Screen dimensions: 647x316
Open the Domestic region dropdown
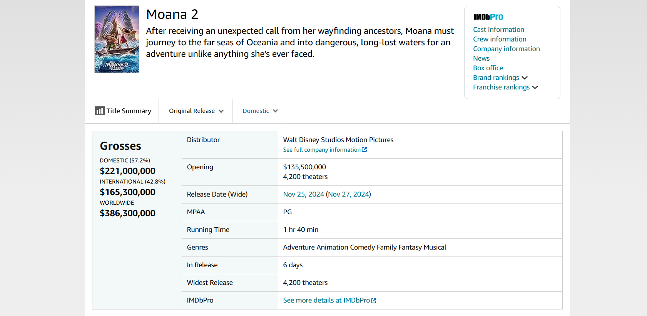(x=260, y=111)
